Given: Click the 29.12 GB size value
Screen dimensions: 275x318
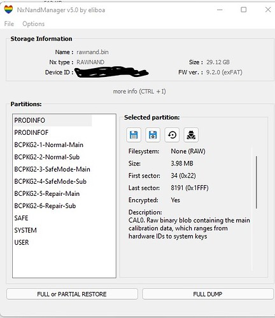Looking at the screenshot, I should pos(218,62).
